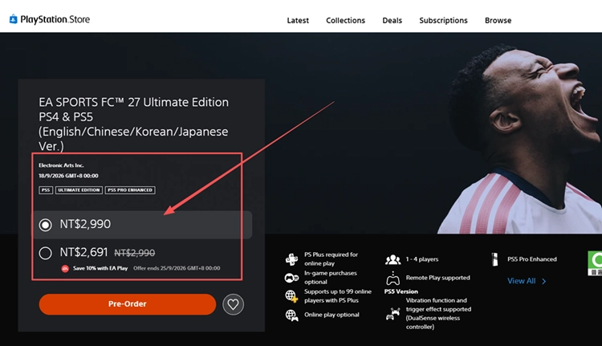Click the strikethrough NT$2,990 original price
This screenshot has height=346, width=602.
(135, 253)
